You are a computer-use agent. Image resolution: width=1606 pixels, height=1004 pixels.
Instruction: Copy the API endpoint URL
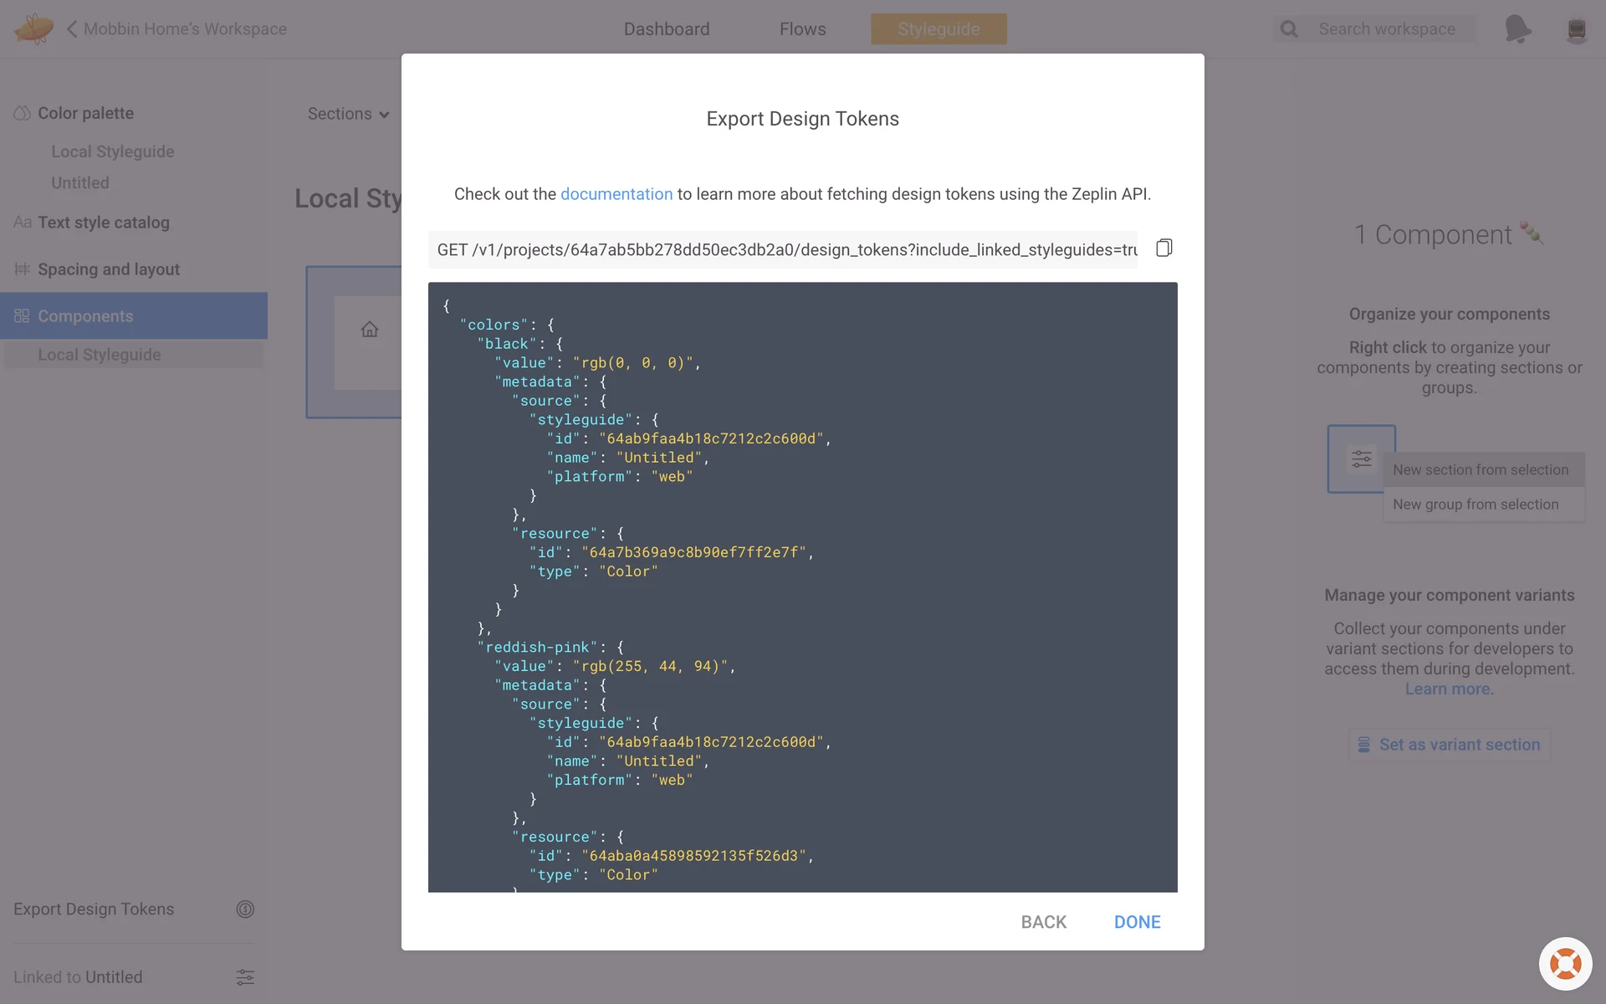point(1164,248)
